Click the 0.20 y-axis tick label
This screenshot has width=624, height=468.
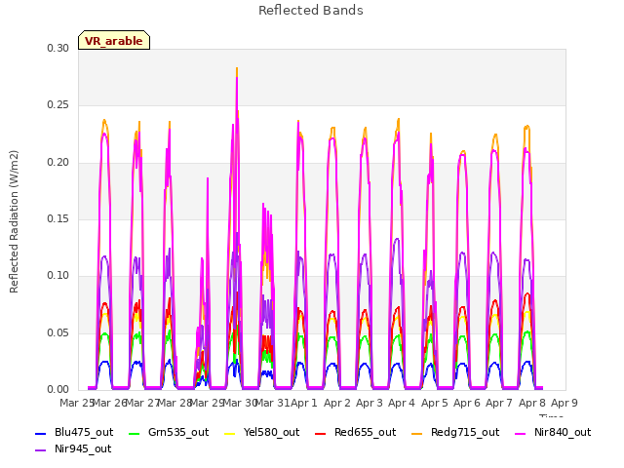click(58, 163)
